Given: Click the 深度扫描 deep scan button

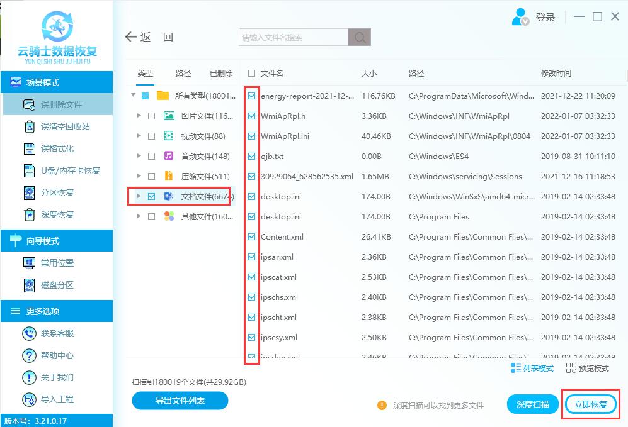Looking at the screenshot, I should 532,404.
